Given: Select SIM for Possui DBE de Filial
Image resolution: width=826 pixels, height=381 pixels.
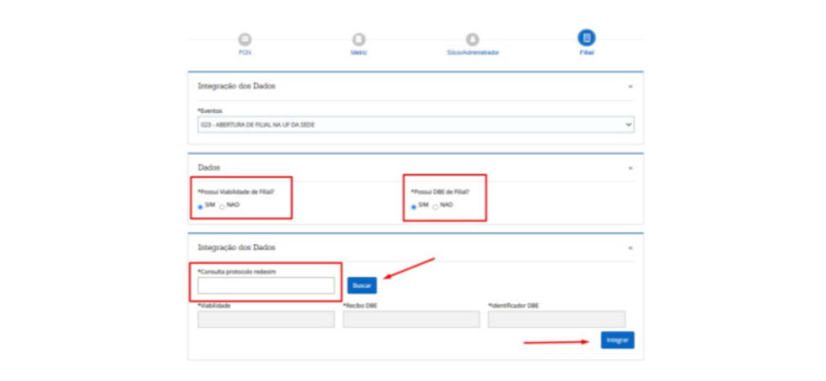Looking at the screenshot, I should [x=414, y=206].
